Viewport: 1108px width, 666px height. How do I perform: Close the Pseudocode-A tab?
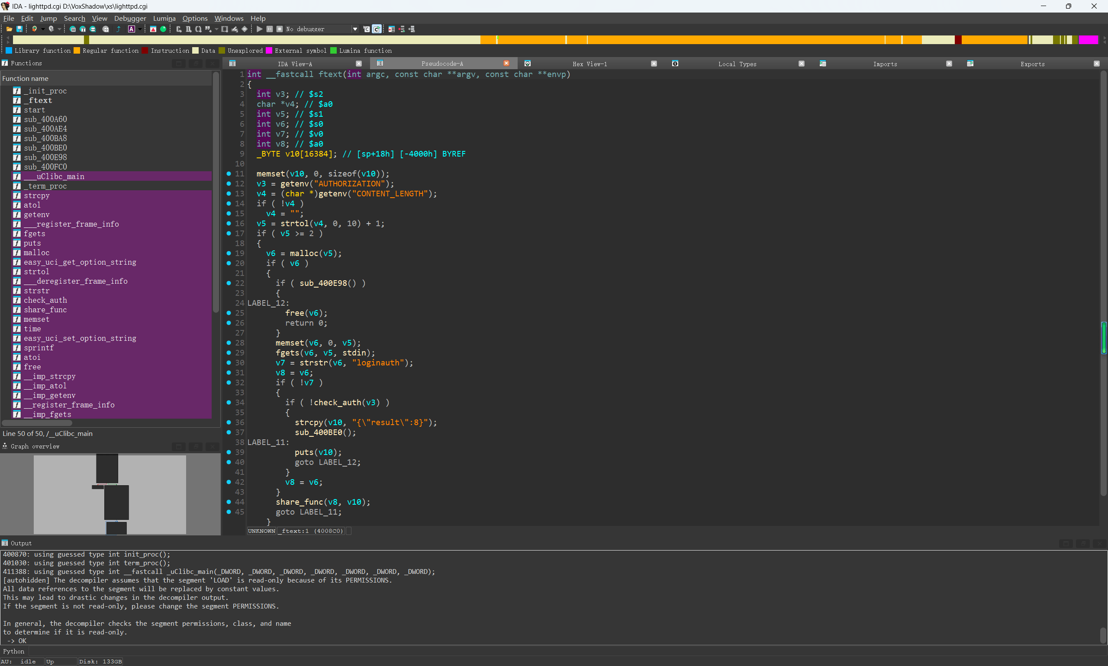pos(506,64)
